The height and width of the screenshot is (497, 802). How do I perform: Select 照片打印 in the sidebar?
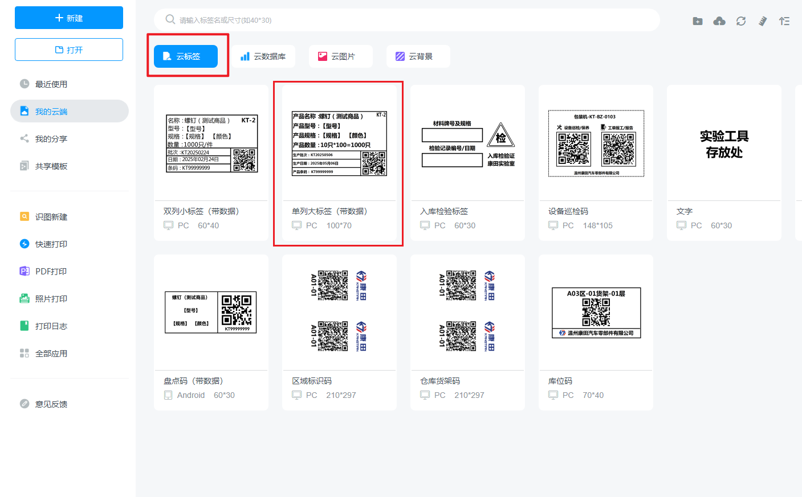(51, 299)
